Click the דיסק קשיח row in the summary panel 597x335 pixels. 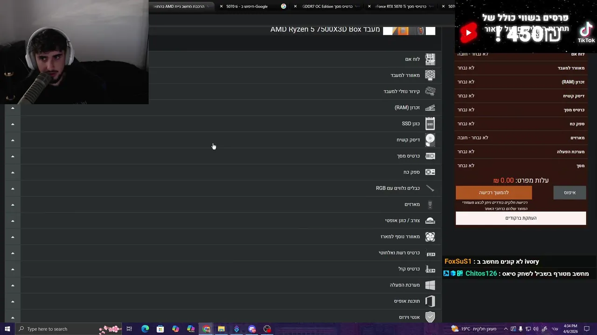pyautogui.click(x=521, y=96)
